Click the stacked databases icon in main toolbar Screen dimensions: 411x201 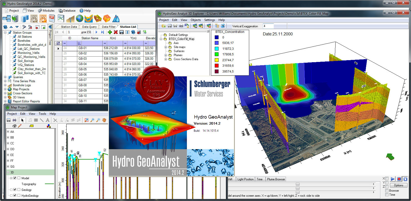25,18
